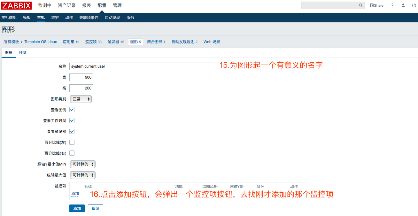
Task: Toggle the 查看触发器 checkbox
Action: (x=72, y=131)
